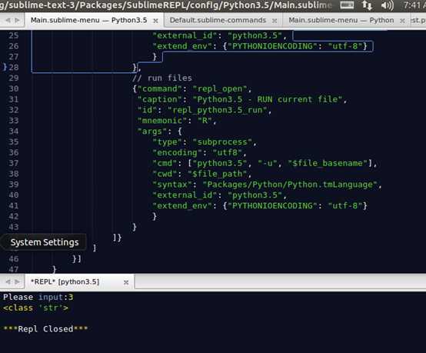Click the Python.tmLanguage syntax path
This screenshot has height=353, width=426.
(x=290, y=185)
